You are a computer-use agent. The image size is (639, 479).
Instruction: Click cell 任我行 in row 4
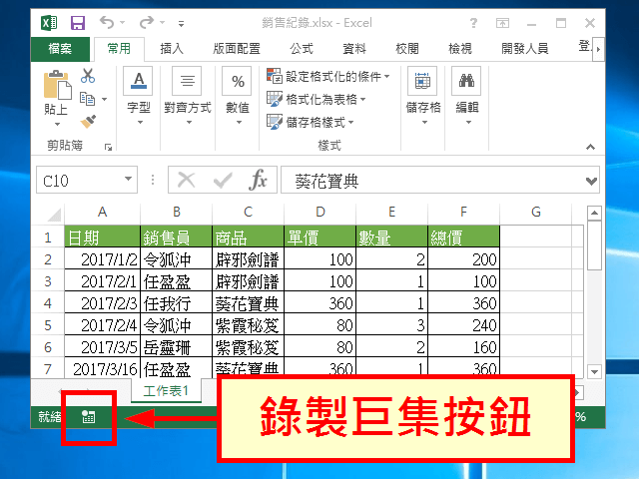point(176,303)
